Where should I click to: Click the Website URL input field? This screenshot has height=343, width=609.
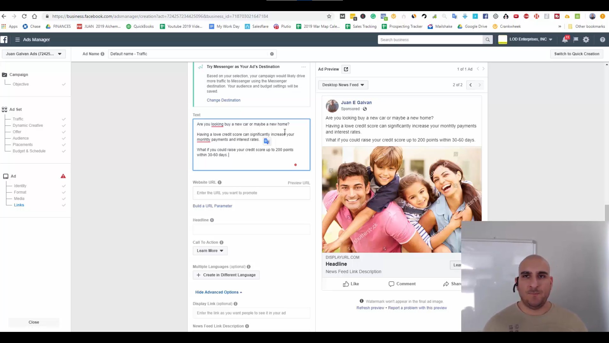coord(252,193)
